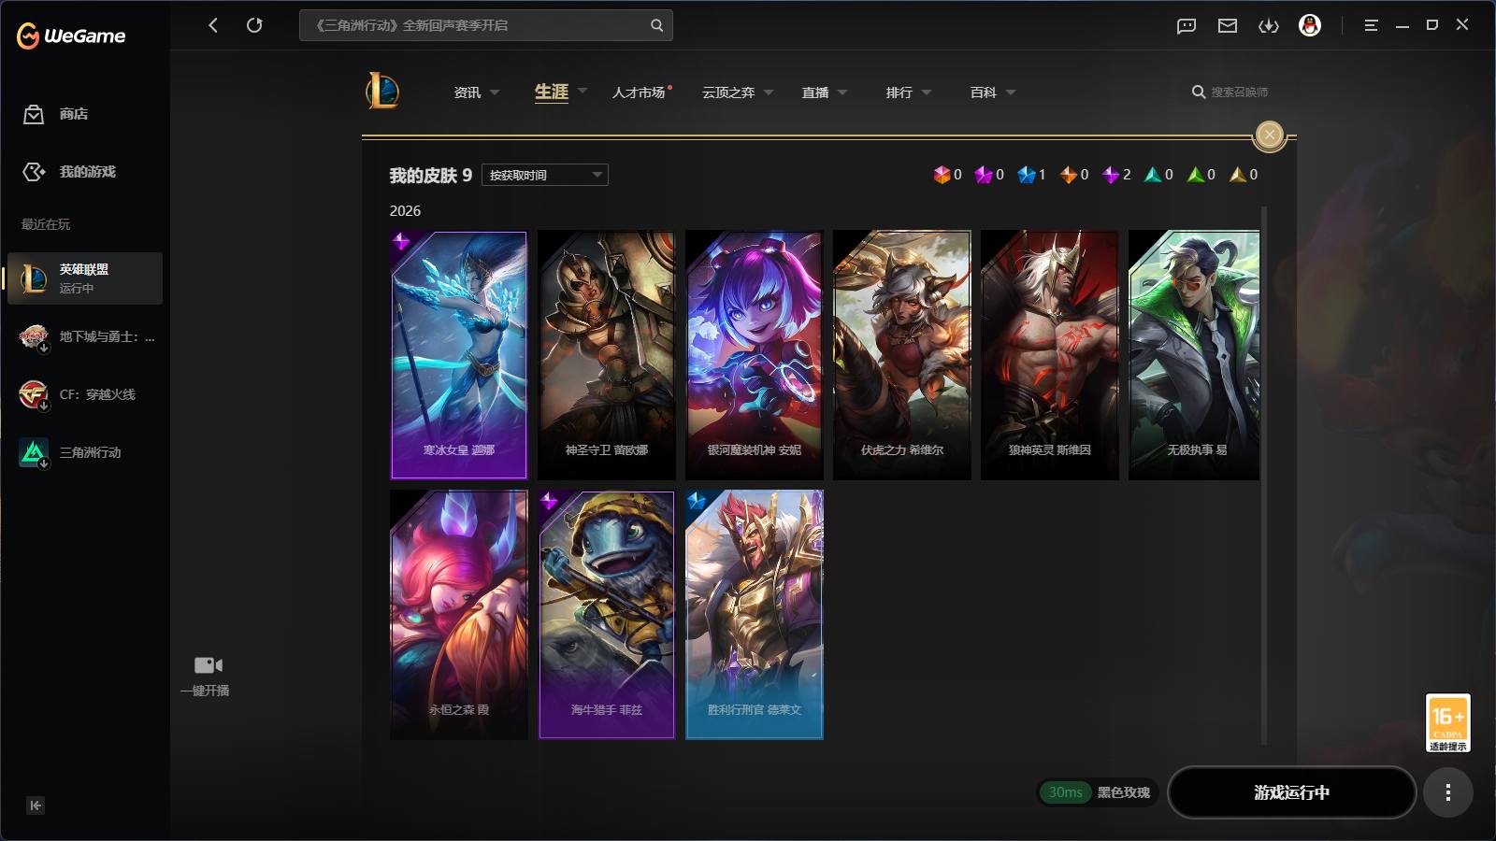Click the summoner search magnifier icon

pyautogui.click(x=1199, y=92)
